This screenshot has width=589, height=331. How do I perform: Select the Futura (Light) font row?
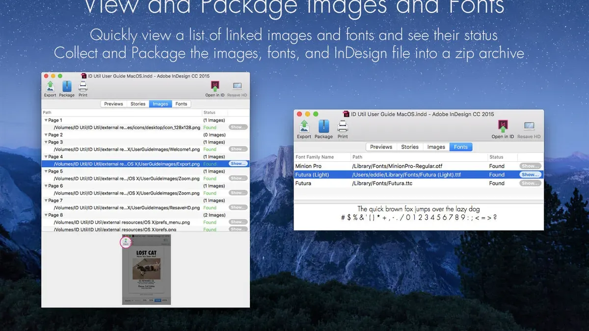[x=419, y=175]
